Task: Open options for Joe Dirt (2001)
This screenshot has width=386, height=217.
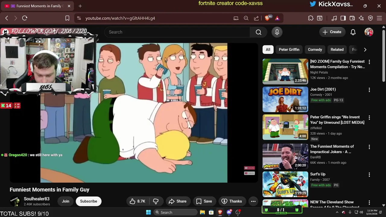Action: (x=369, y=90)
